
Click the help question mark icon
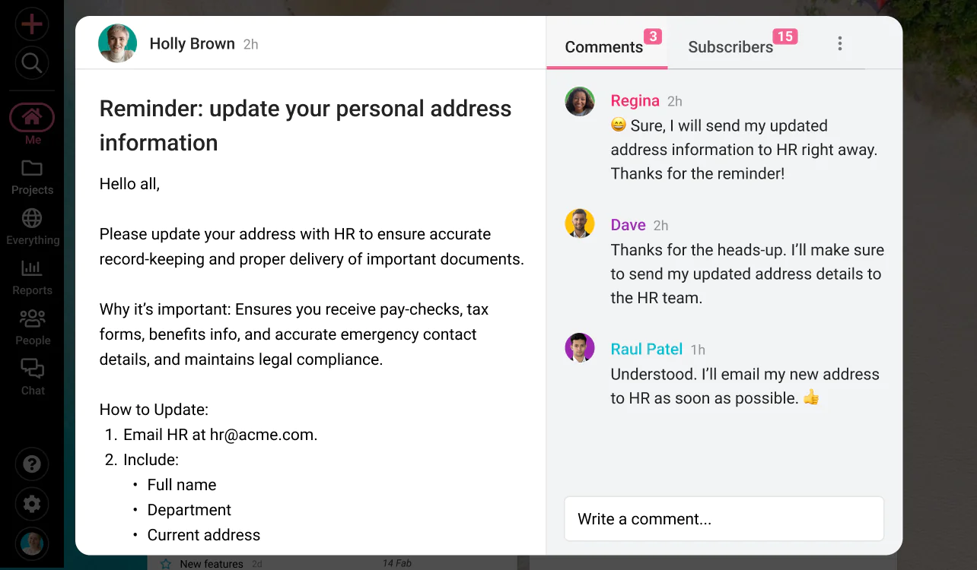click(32, 464)
